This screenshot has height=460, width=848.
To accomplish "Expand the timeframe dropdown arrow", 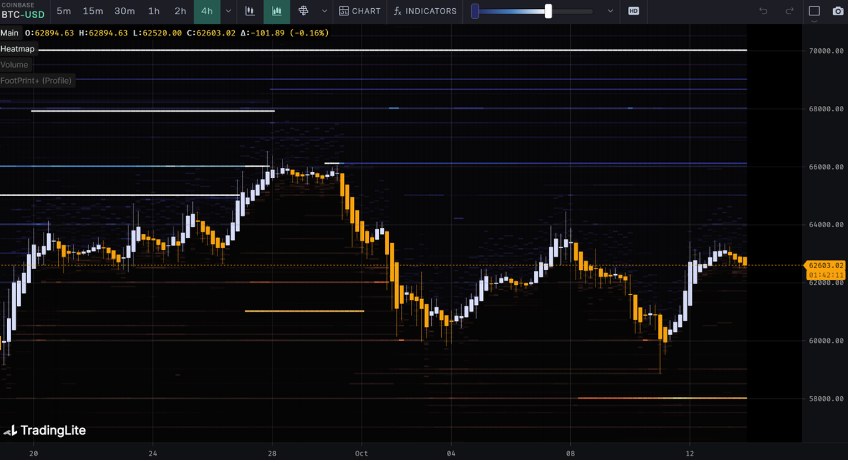I will (228, 11).
